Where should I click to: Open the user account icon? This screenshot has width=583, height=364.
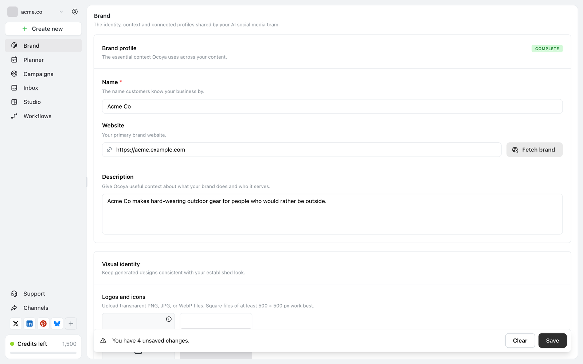[75, 12]
